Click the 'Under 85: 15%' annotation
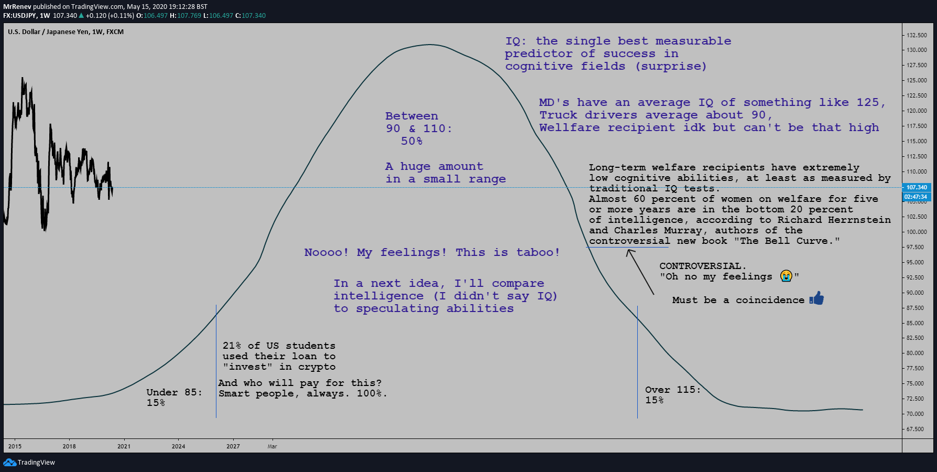The height and width of the screenshot is (472, 937). (x=175, y=398)
